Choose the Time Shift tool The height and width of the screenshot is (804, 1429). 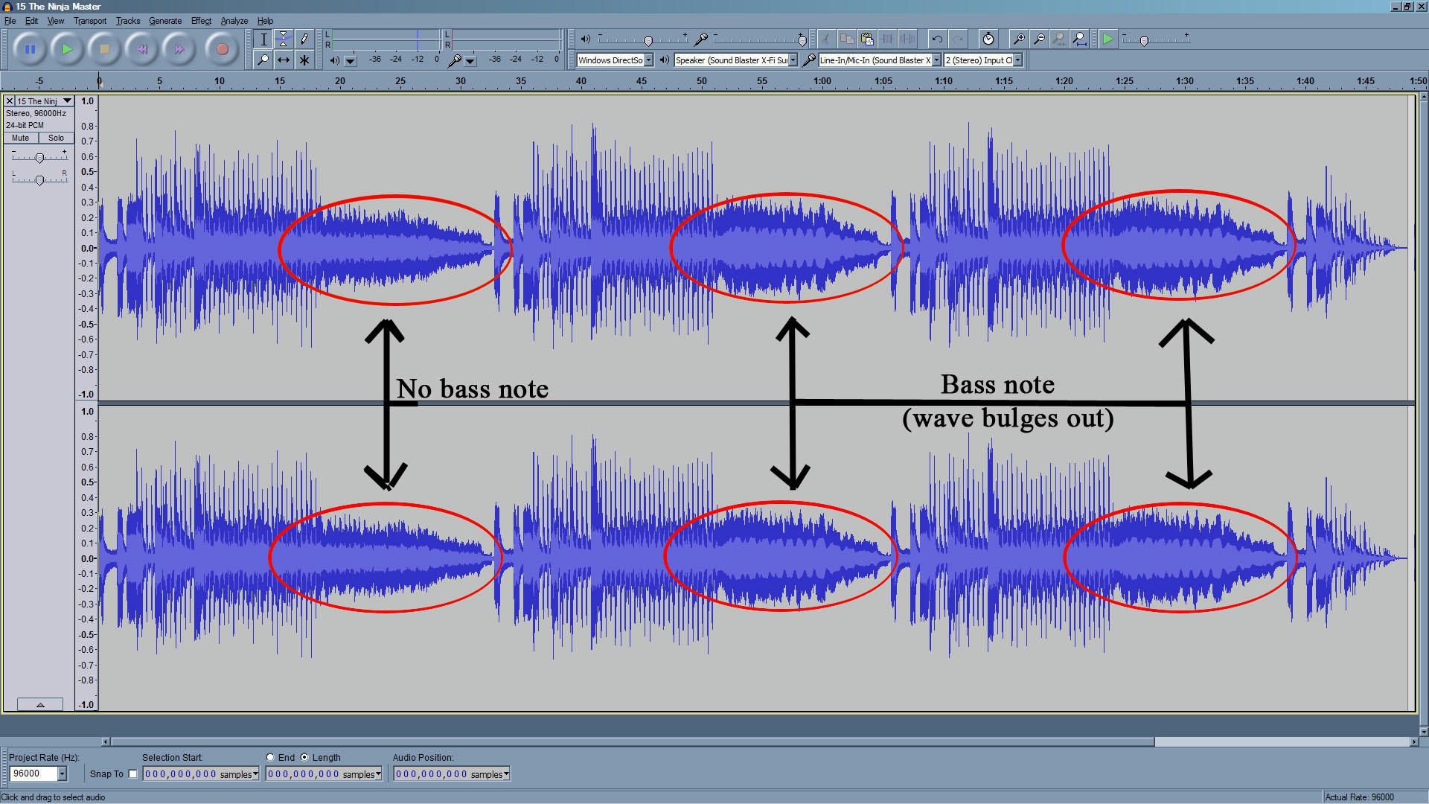[284, 60]
